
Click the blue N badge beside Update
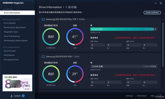[23, 96]
